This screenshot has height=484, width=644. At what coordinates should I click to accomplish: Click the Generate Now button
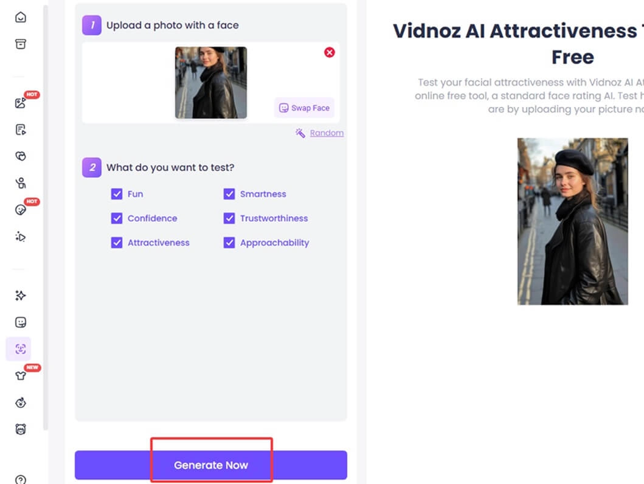[x=210, y=465]
